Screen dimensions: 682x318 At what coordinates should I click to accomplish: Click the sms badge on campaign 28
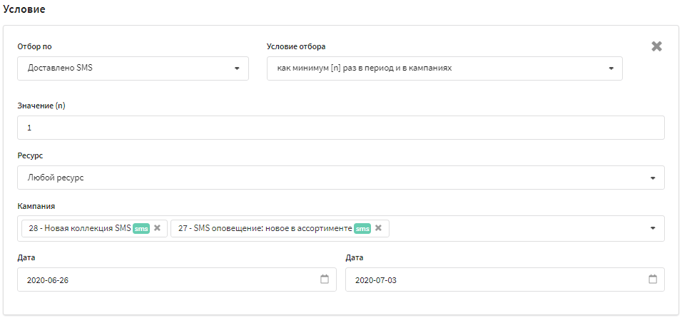[x=141, y=228]
